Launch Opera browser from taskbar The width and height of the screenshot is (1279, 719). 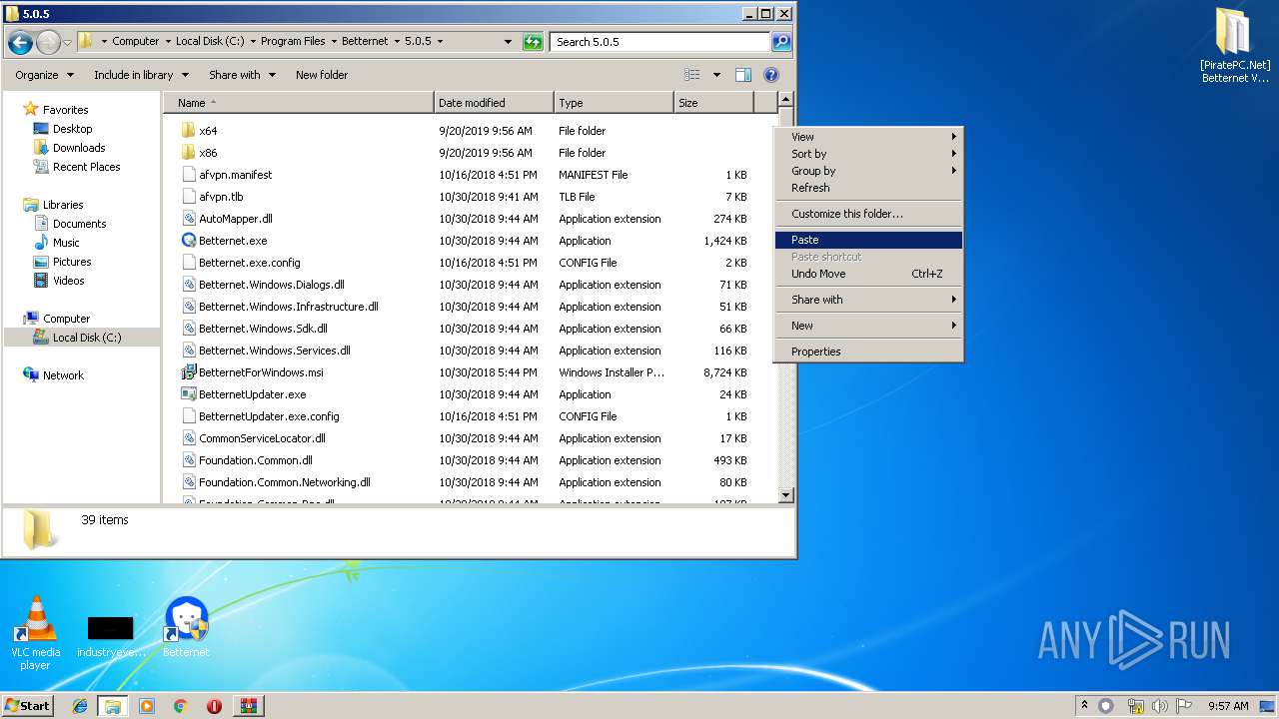pos(214,706)
